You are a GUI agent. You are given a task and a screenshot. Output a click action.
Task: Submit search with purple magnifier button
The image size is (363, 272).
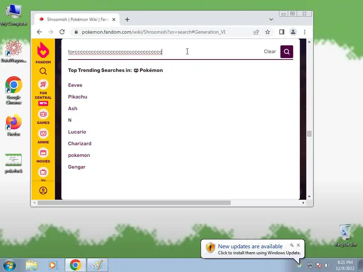286,52
